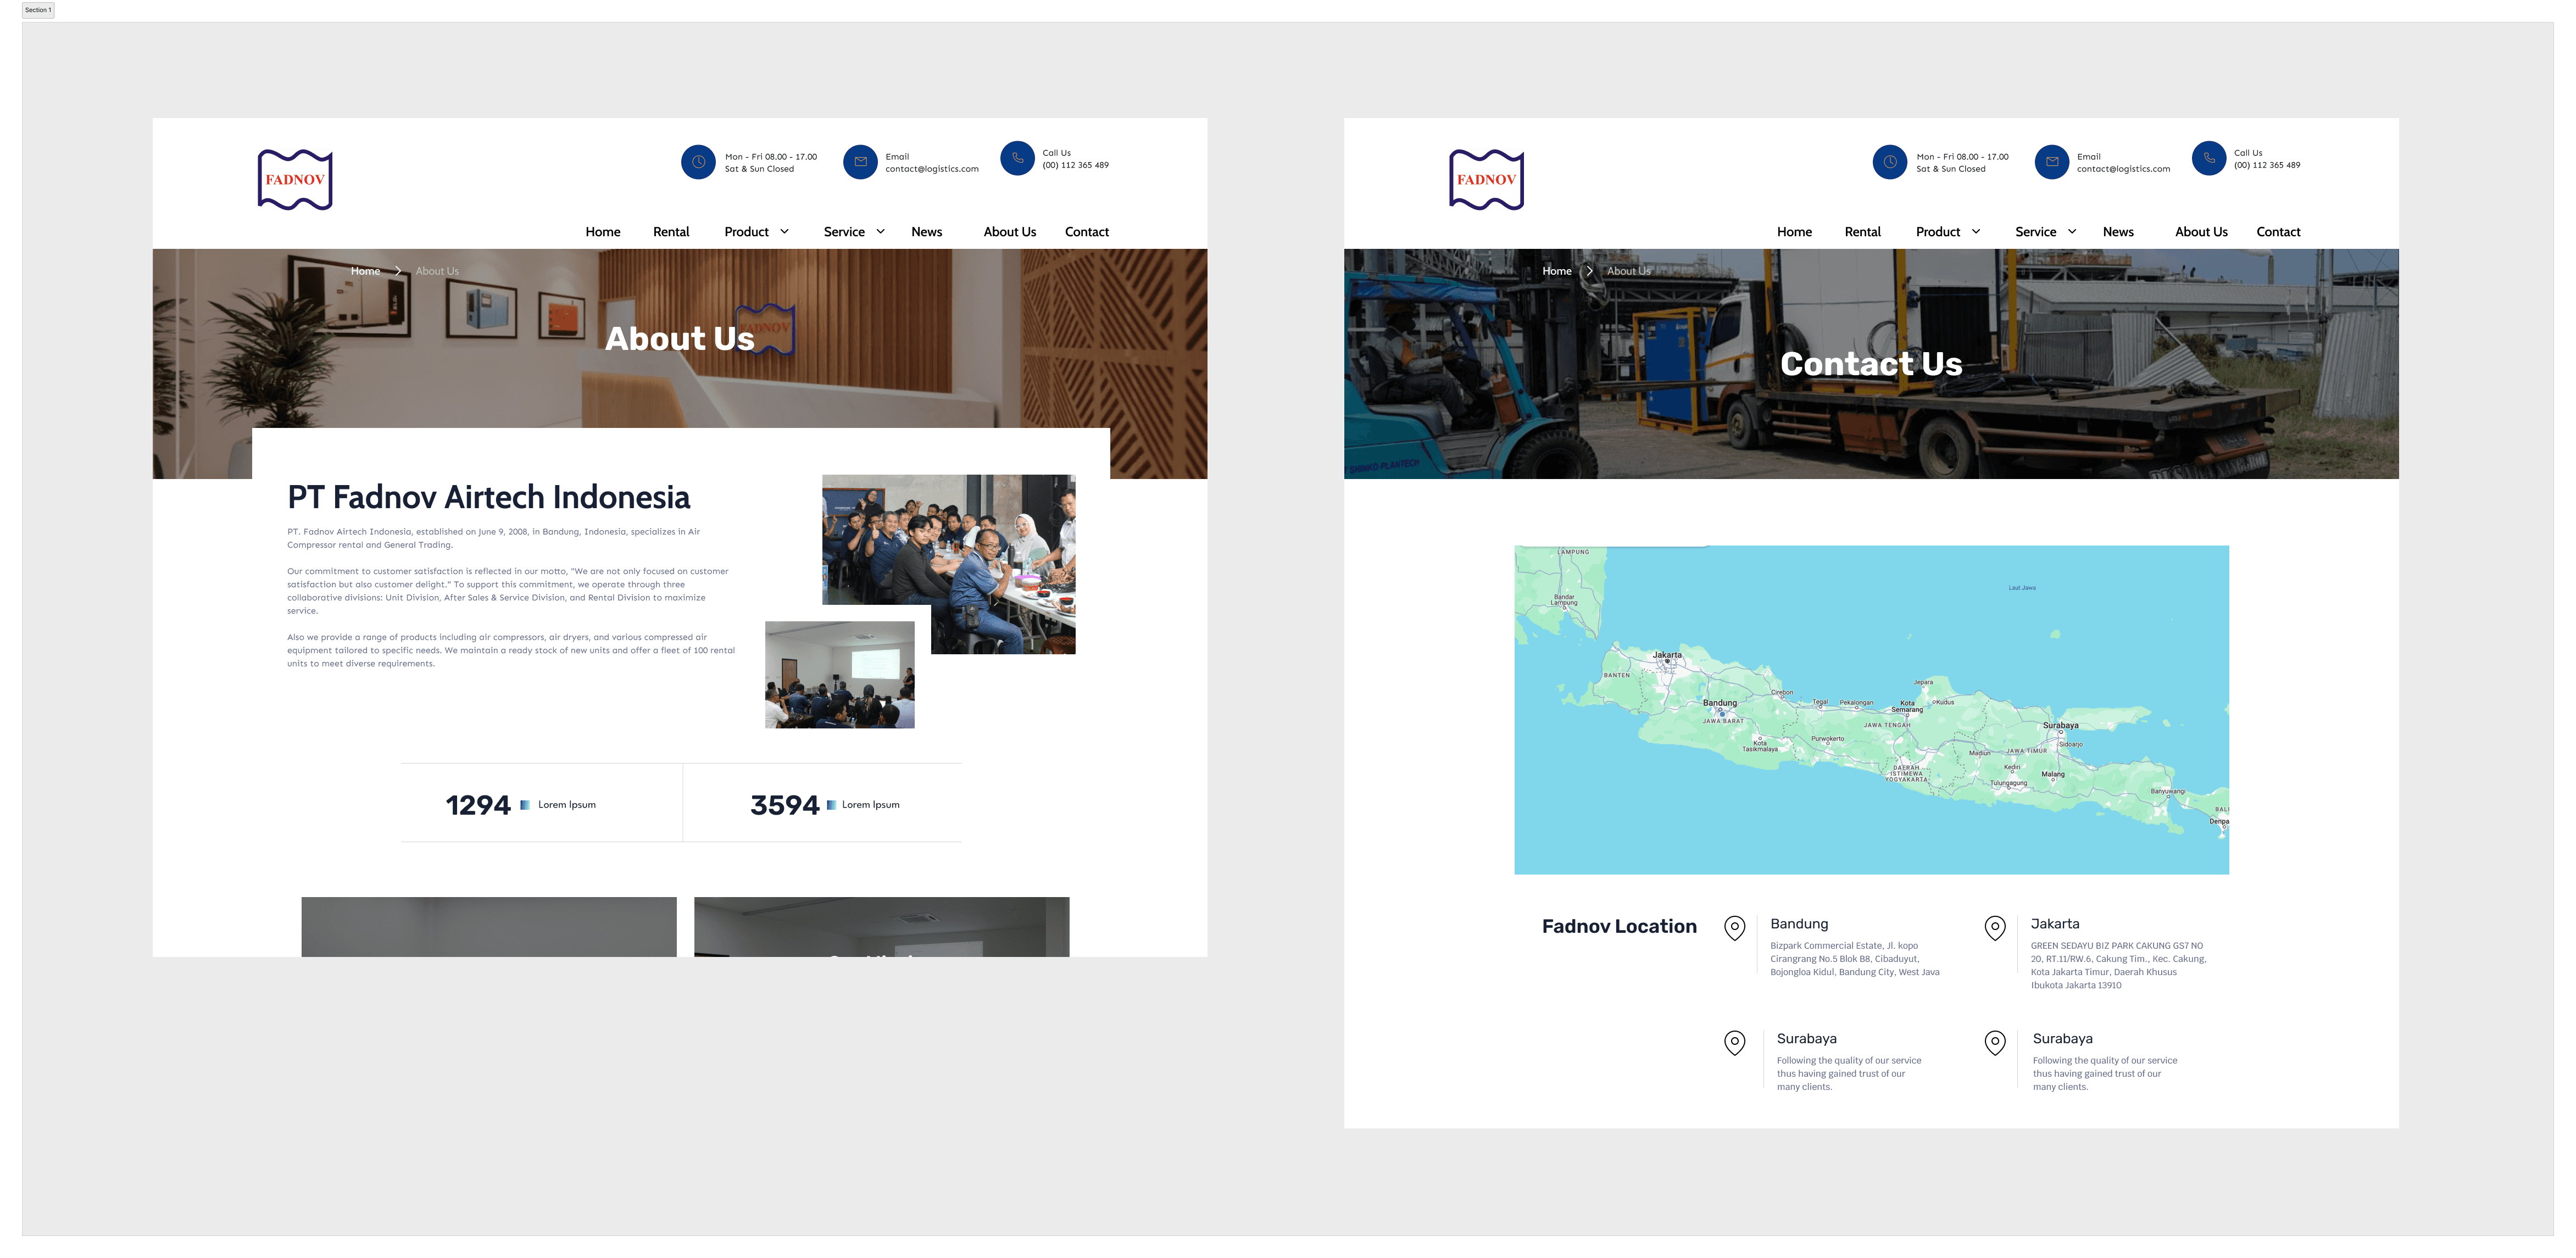This screenshot has height=1258, width=2576.
Task: Expand Product dropdown on Contact Us page
Action: coord(1975,232)
